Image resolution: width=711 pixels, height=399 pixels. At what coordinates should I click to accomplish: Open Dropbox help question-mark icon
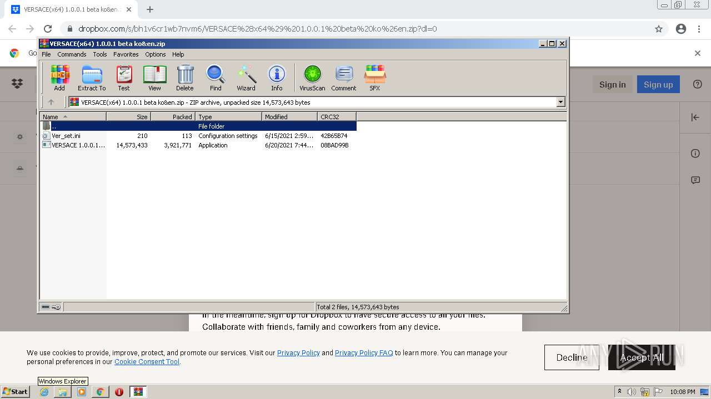(x=698, y=84)
